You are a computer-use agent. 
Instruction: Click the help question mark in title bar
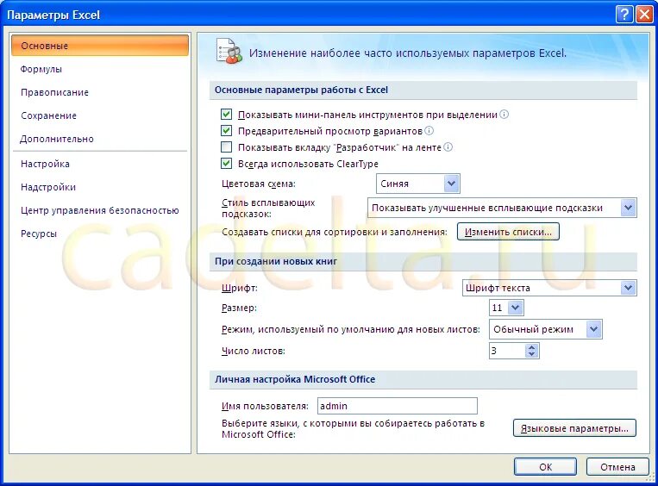624,15
